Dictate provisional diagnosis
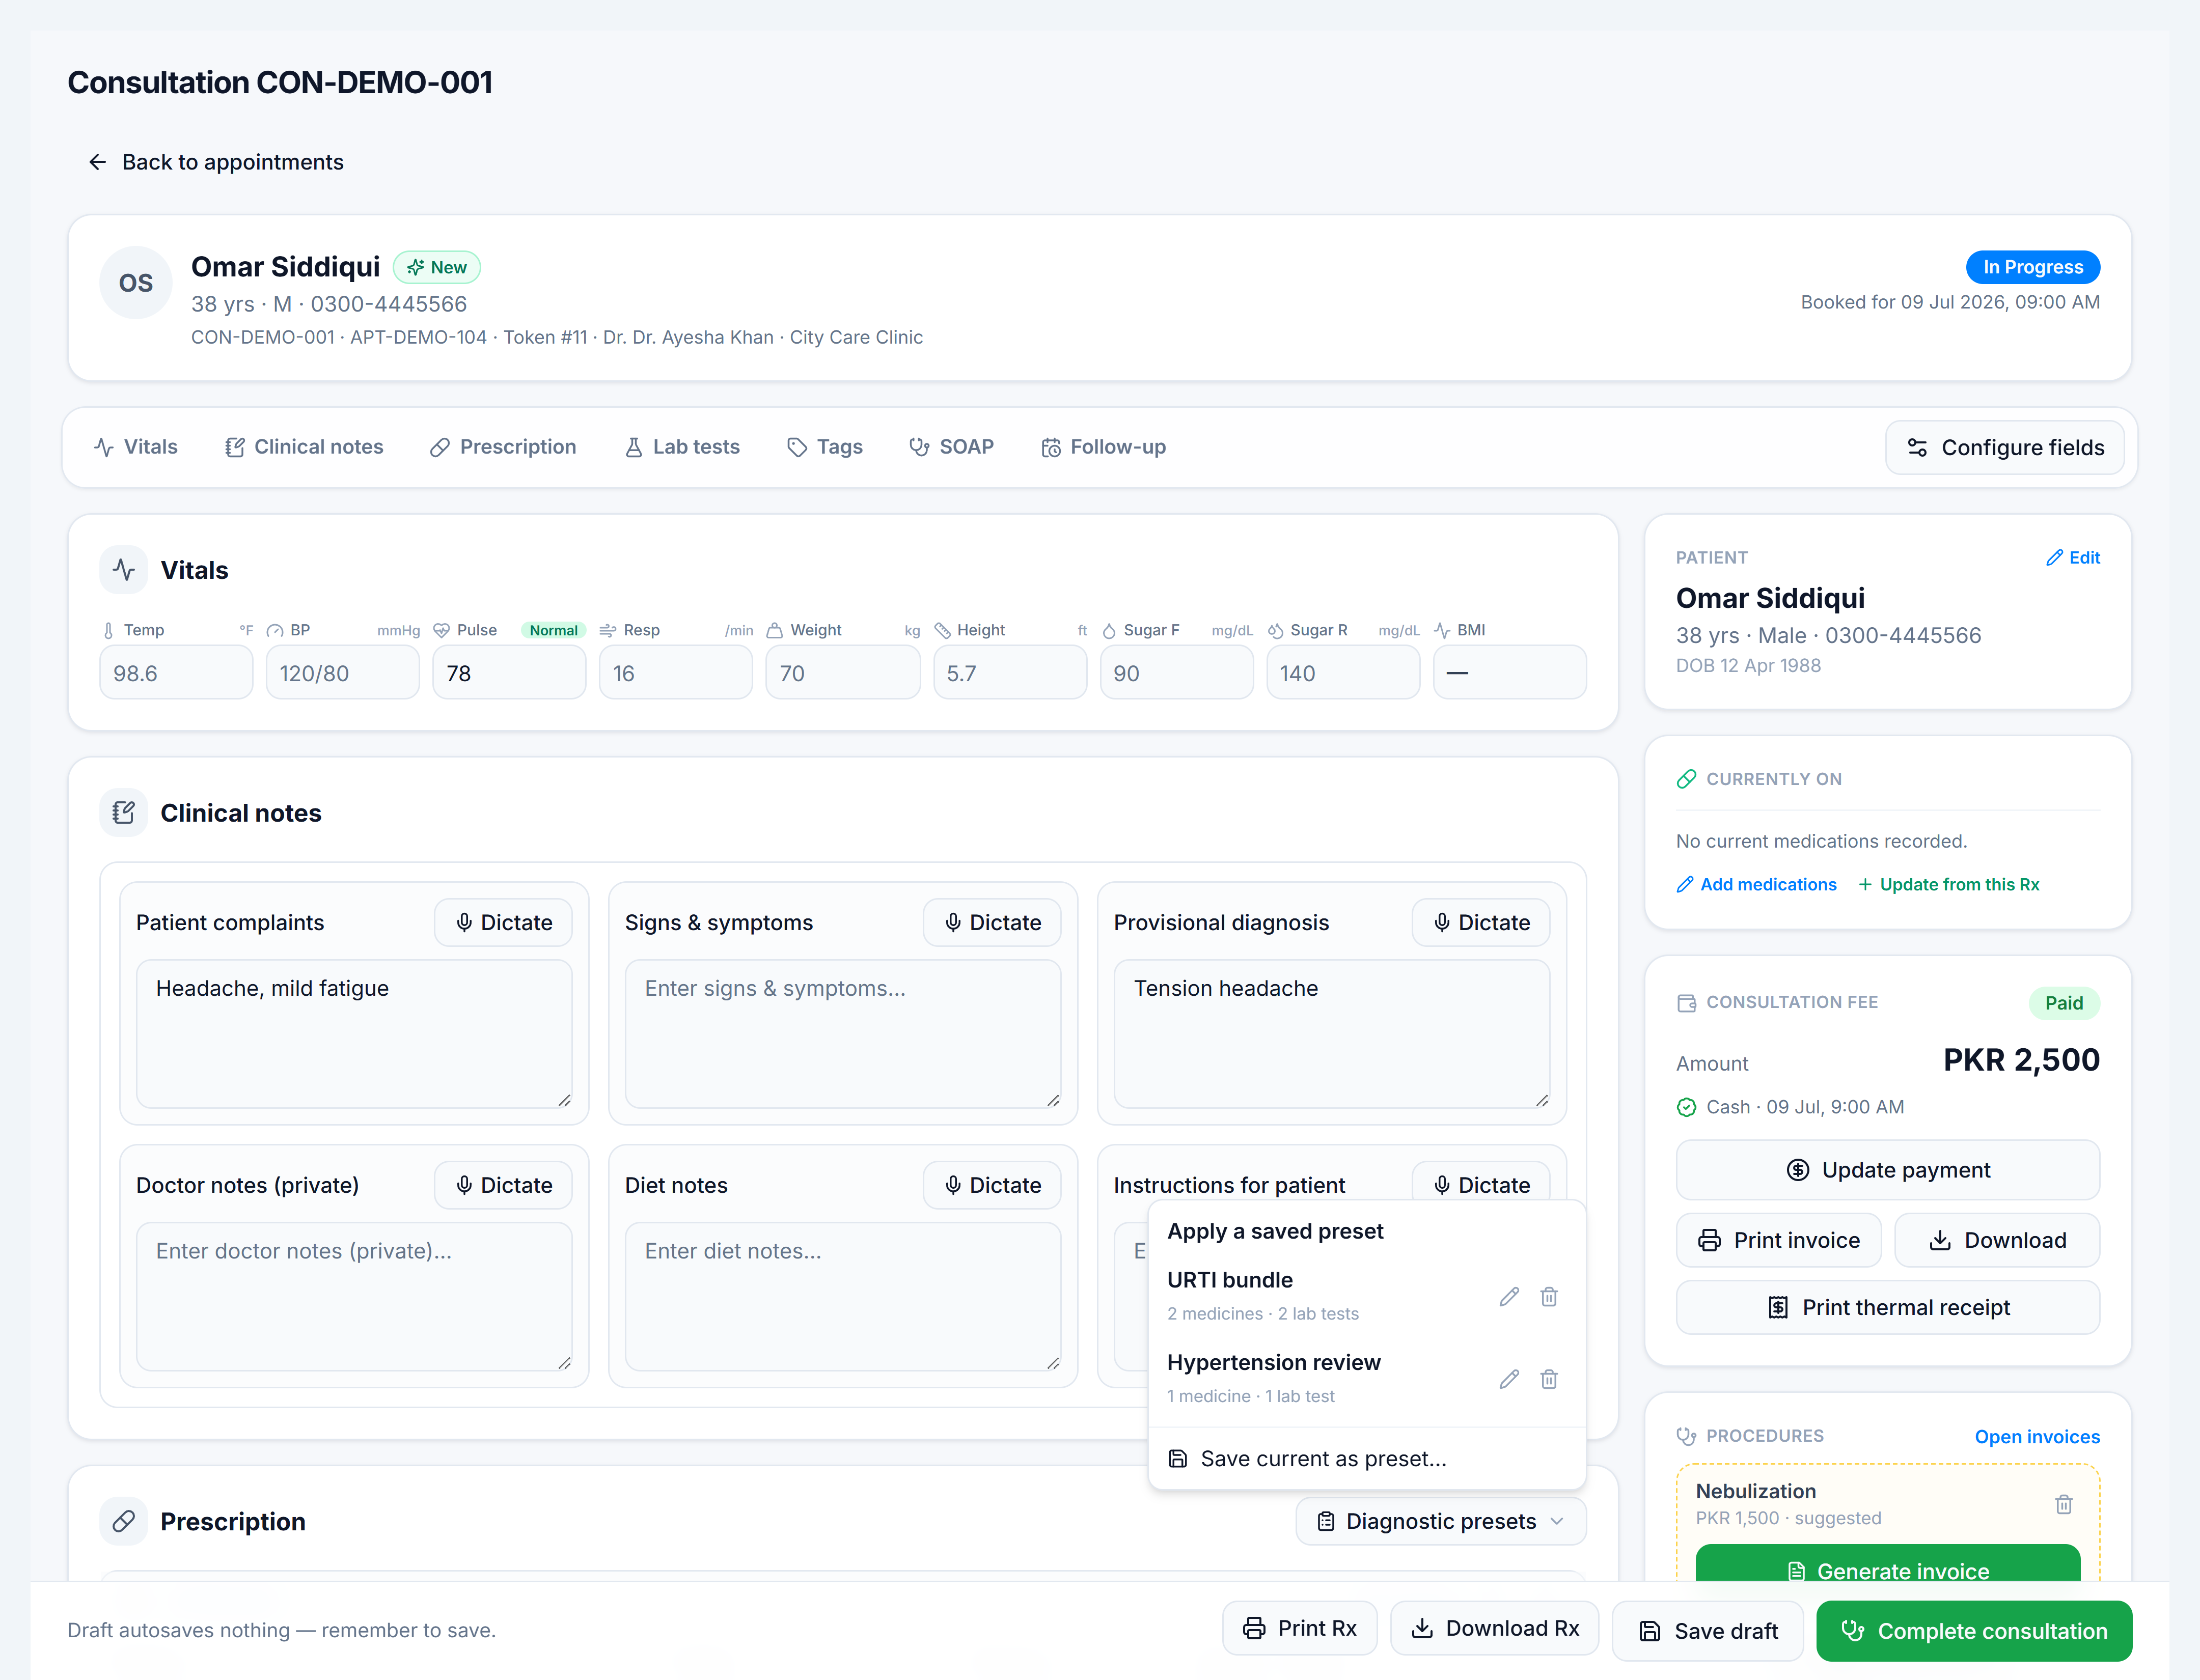Image resolution: width=2200 pixels, height=1680 pixels. (1481, 922)
